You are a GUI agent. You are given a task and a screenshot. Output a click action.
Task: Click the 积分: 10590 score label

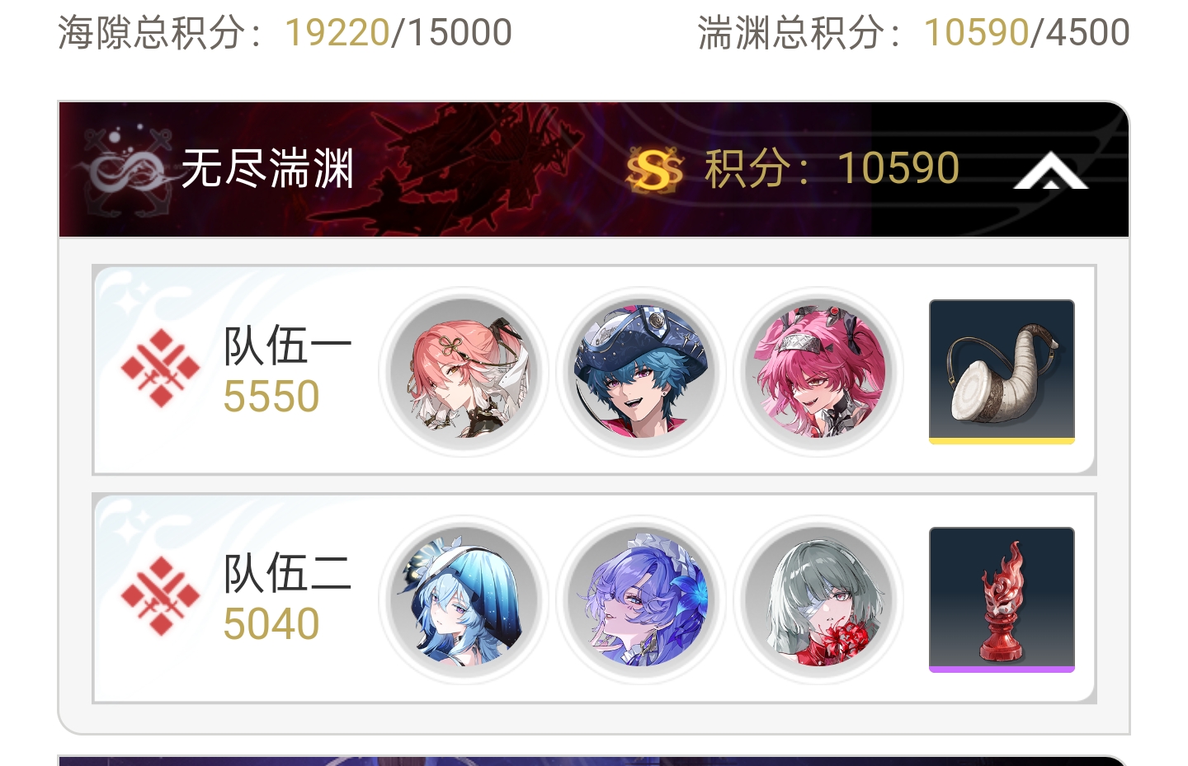point(832,169)
